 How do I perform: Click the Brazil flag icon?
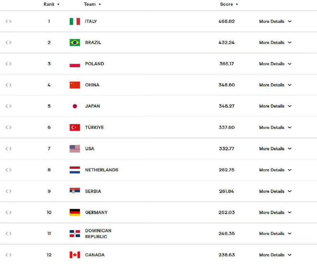click(74, 43)
